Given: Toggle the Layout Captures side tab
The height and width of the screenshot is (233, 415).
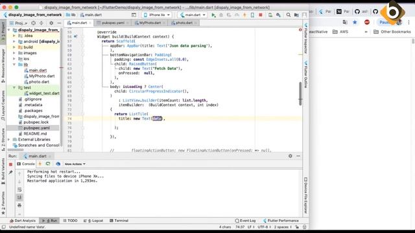Looking at the screenshot, I should 3,105.
